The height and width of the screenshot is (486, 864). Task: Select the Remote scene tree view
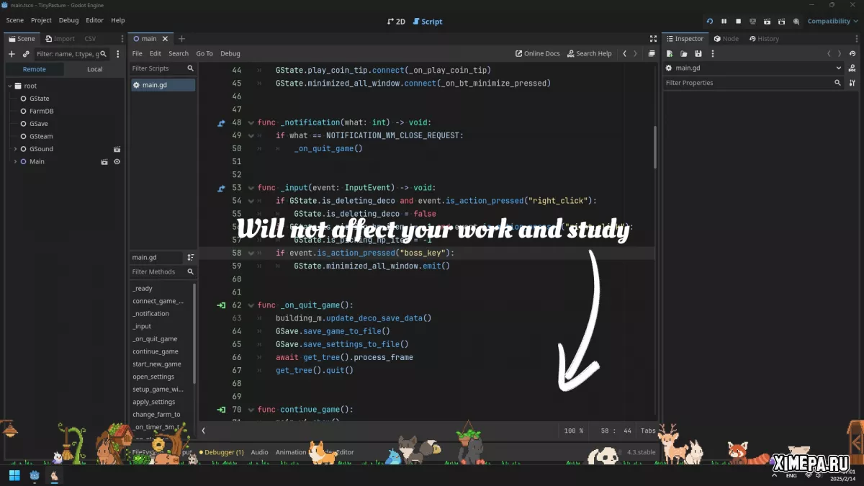pyautogui.click(x=34, y=69)
